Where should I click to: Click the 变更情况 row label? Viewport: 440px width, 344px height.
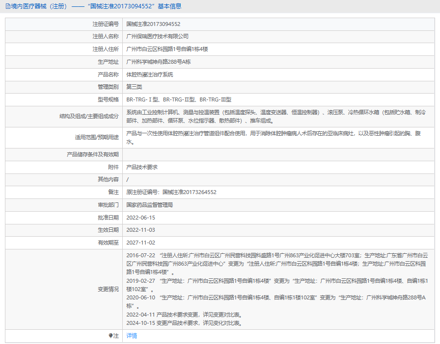108,289
